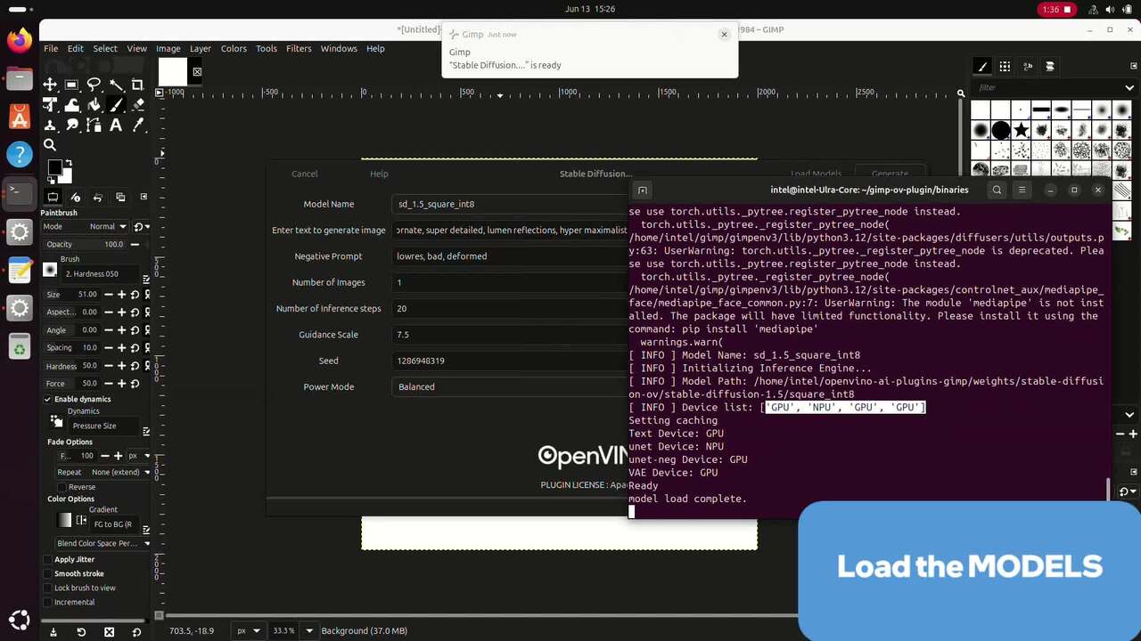The image size is (1141, 641).
Task: Select the Move tool in toolbox
Action: click(50, 85)
